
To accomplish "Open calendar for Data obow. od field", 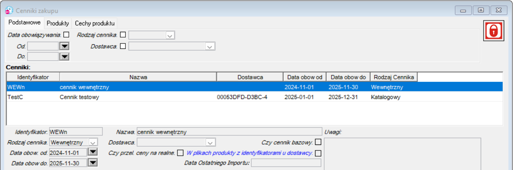I will tap(93, 152).
